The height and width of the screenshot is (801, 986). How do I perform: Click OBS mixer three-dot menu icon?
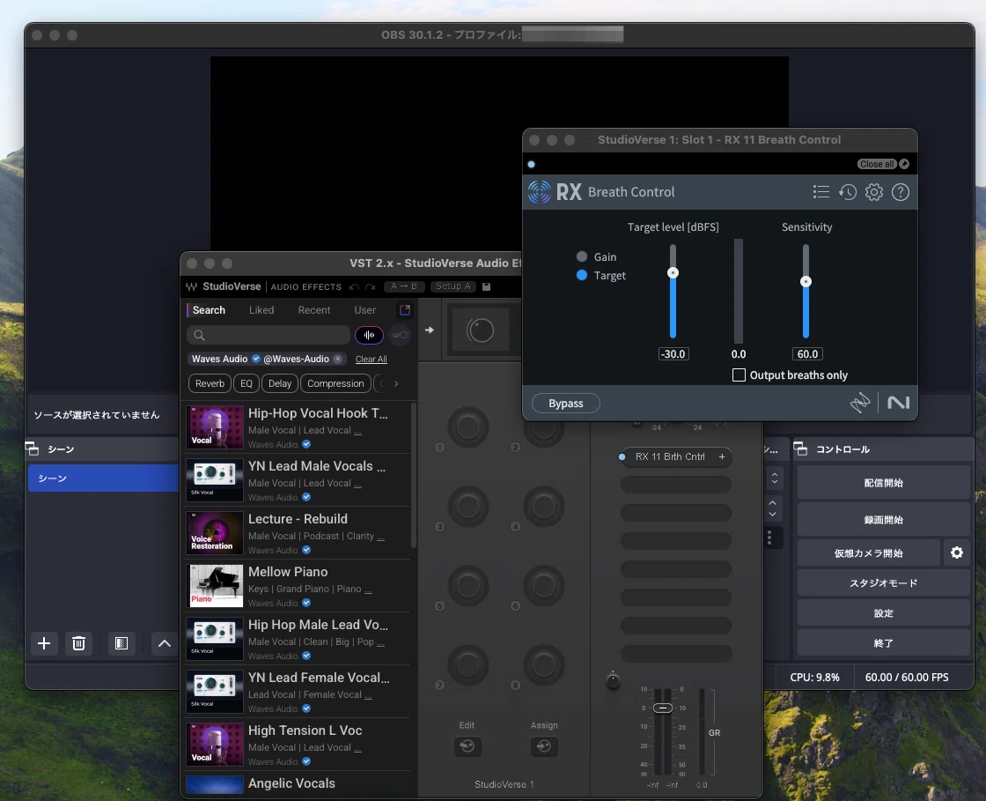pyautogui.click(x=769, y=538)
